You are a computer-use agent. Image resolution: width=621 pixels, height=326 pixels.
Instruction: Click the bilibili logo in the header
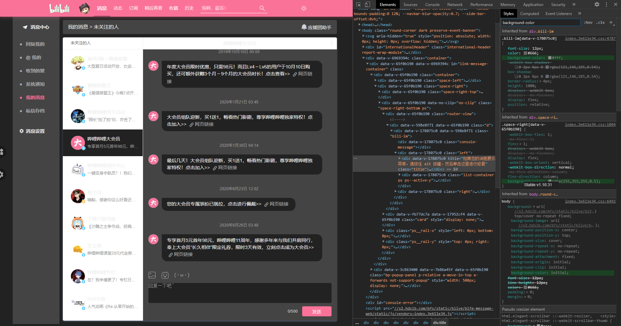tap(59, 8)
